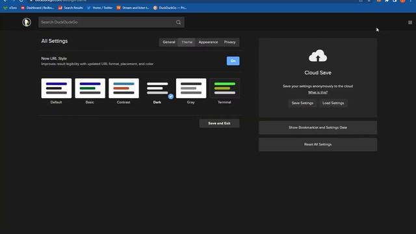Open the hamburger menu
The image size is (416, 234).
point(410,23)
